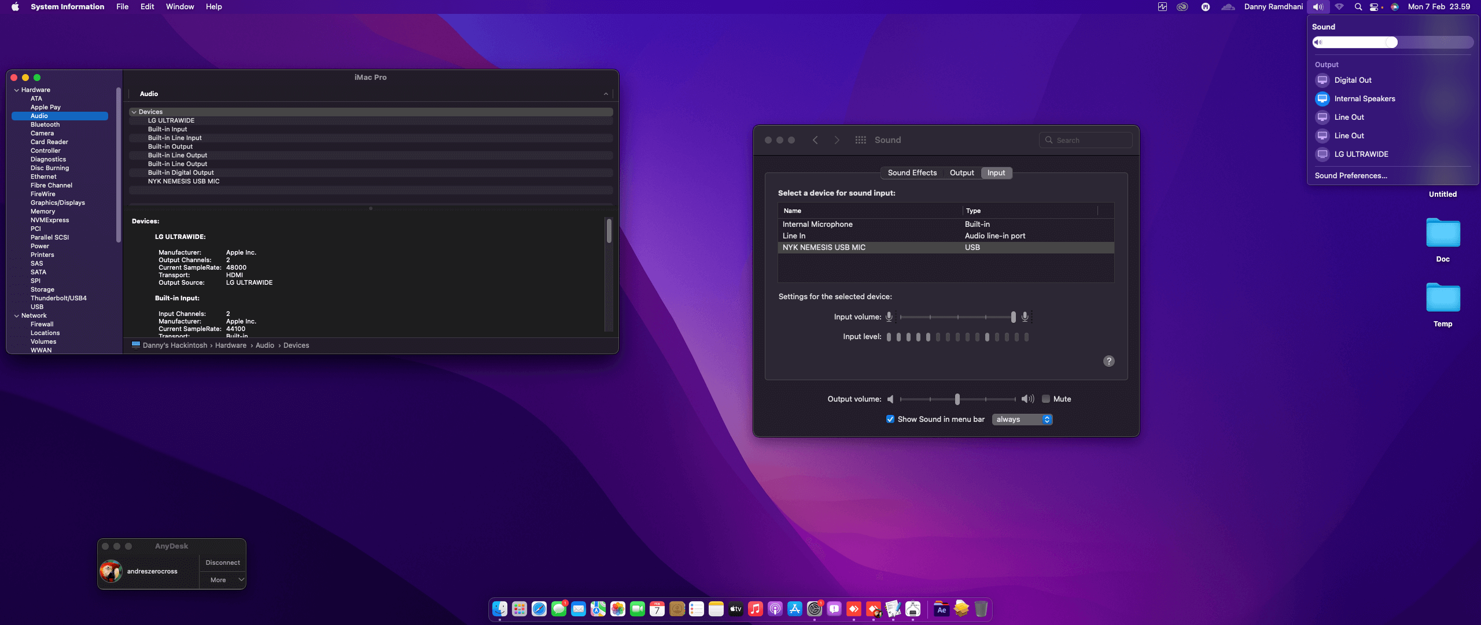Viewport: 1481px width, 625px height.
Task: Enable the Mute checkbox for output volume
Action: pos(1046,399)
